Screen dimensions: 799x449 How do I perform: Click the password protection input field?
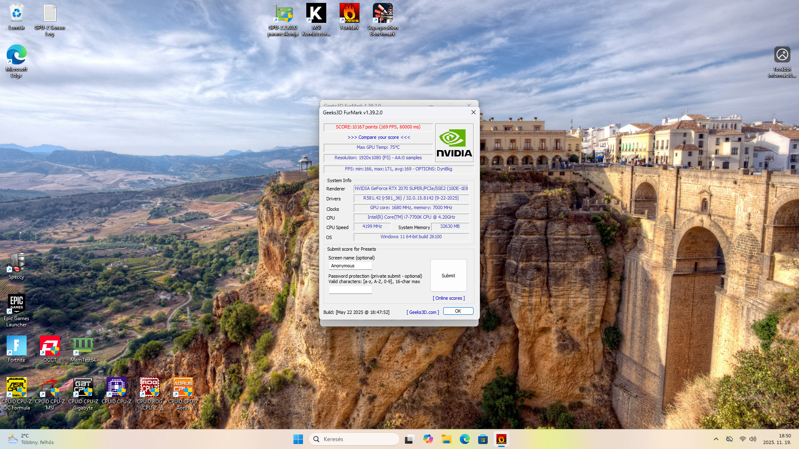[x=350, y=290]
